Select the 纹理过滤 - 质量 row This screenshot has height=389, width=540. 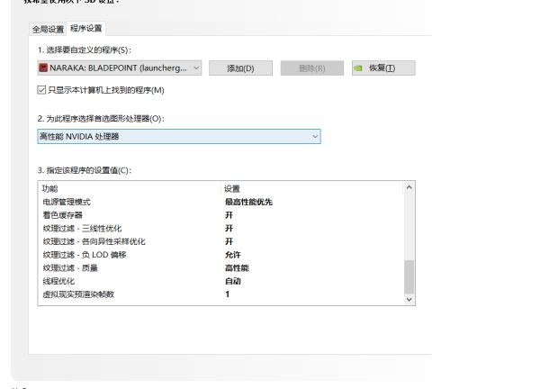tap(220, 267)
